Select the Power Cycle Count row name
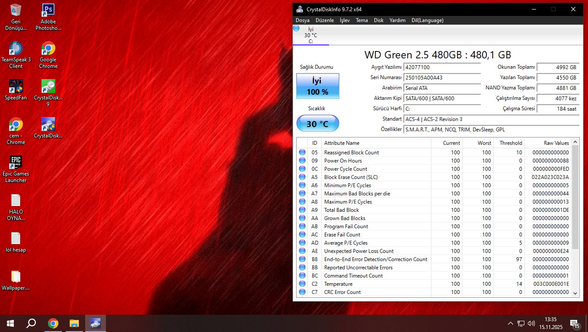 (x=346, y=169)
